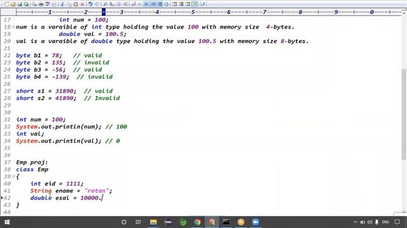The height and width of the screenshot is (228, 407).
Task: Open Find with magnifier icon
Action: click(x=105, y=4)
